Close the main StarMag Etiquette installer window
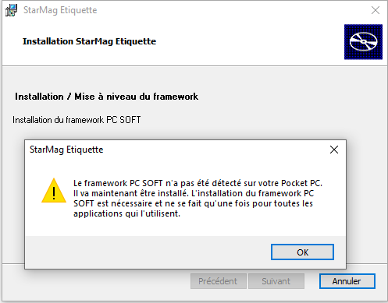 coord(376,10)
